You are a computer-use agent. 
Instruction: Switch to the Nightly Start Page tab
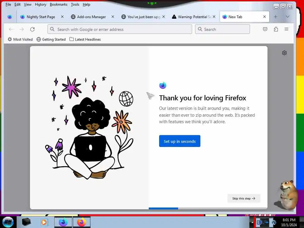[x=41, y=17]
